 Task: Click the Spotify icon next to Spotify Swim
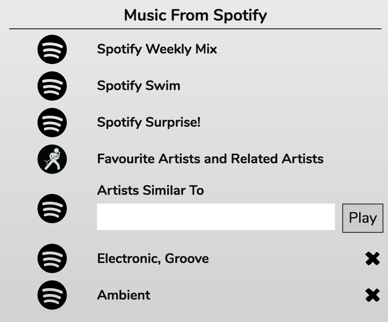(x=52, y=86)
